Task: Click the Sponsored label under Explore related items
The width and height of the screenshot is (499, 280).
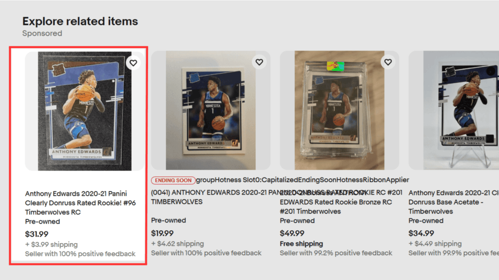Action: 42,34
